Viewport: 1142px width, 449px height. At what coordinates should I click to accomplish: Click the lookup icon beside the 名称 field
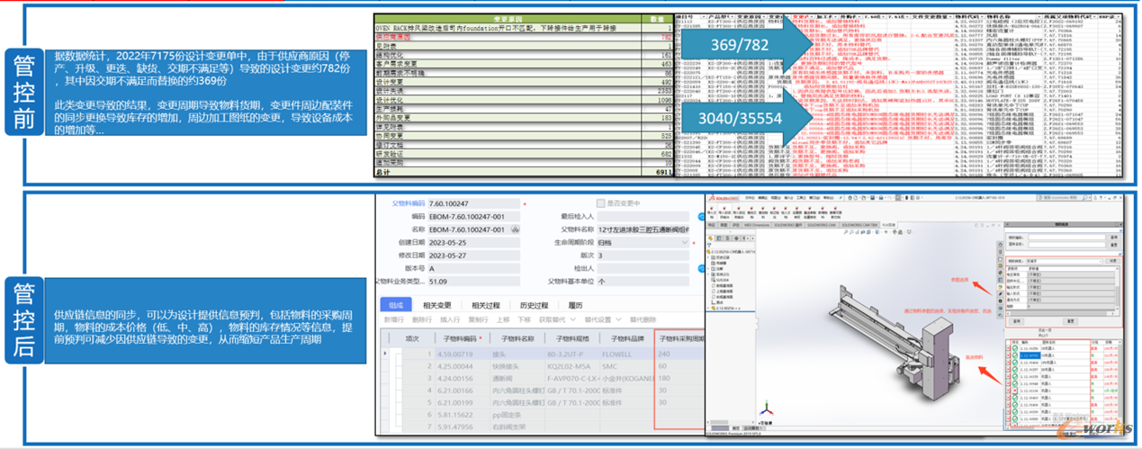coord(516,229)
